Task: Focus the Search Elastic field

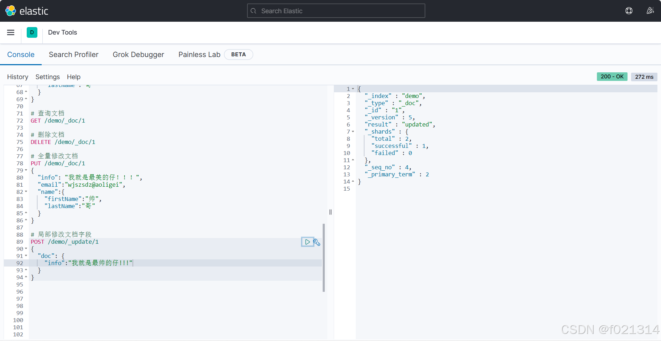Action: (x=336, y=11)
